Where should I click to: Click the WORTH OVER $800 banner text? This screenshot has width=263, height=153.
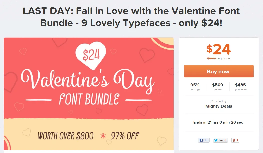point(66,136)
